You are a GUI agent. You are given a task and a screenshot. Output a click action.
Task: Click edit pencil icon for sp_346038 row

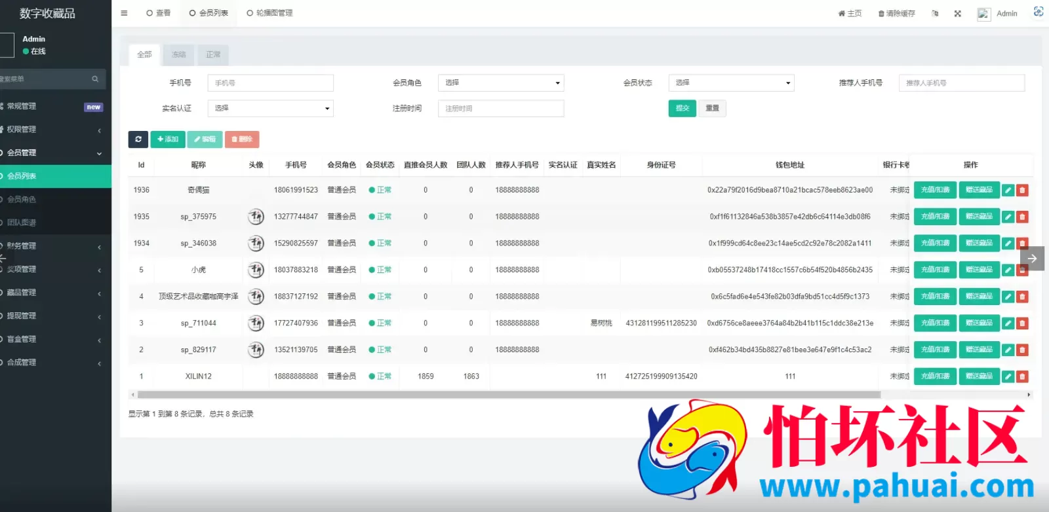[x=1008, y=244]
